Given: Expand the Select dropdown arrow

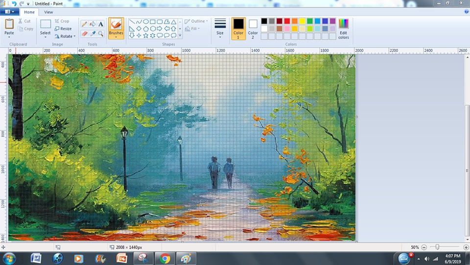Looking at the screenshot, I should (46, 36).
